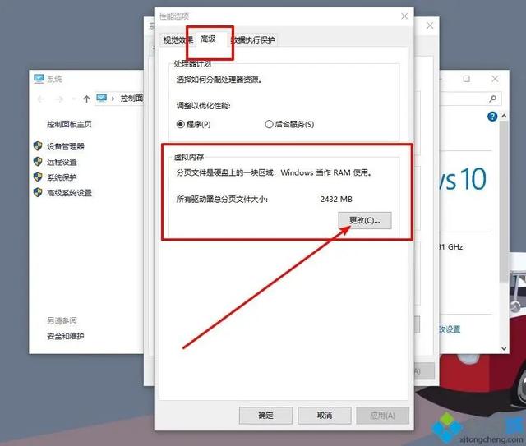The image size is (526, 446).
Task: Click shield icon beside 设备管理器
Action: pos(38,146)
